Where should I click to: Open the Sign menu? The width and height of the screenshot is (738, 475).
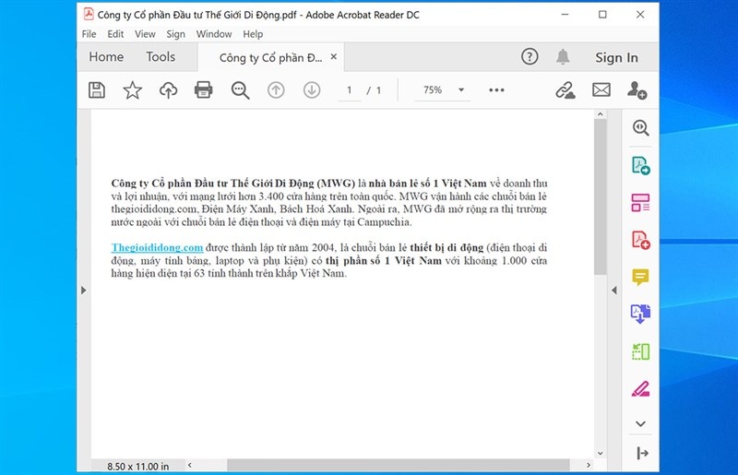click(175, 34)
